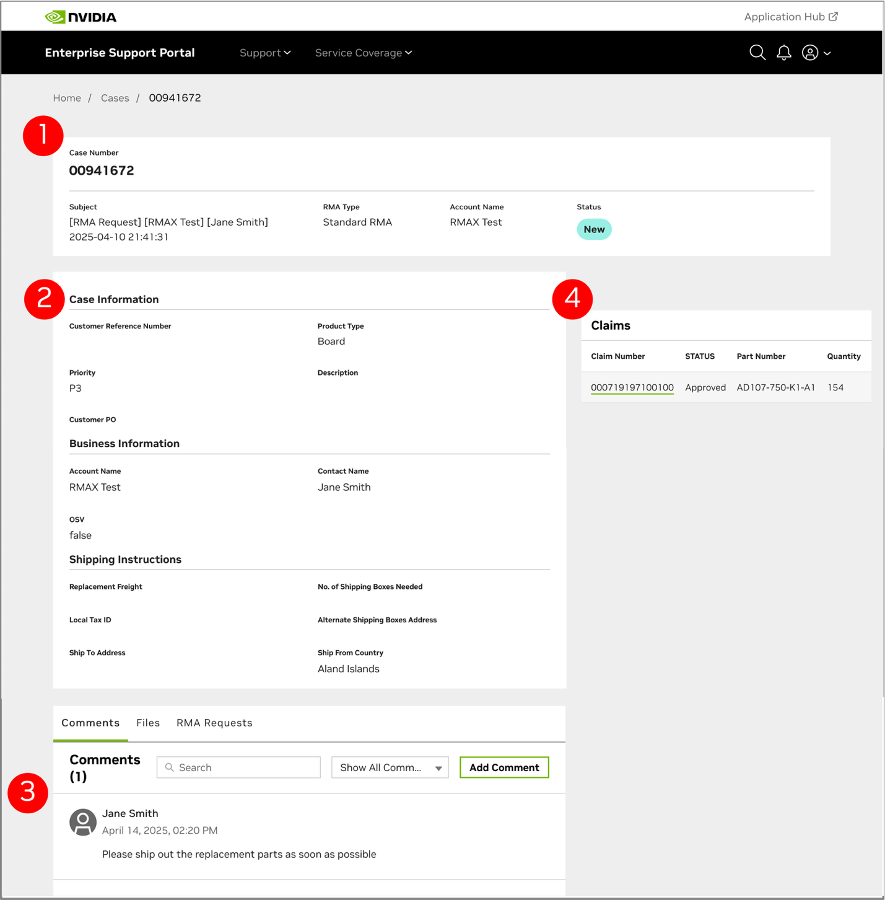The width and height of the screenshot is (885, 900).
Task: Expand the Service Coverage menu
Action: coord(364,53)
